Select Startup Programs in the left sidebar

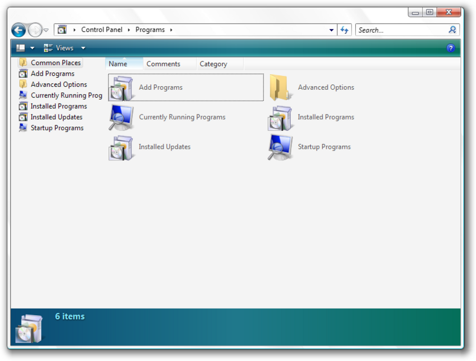[57, 128]
